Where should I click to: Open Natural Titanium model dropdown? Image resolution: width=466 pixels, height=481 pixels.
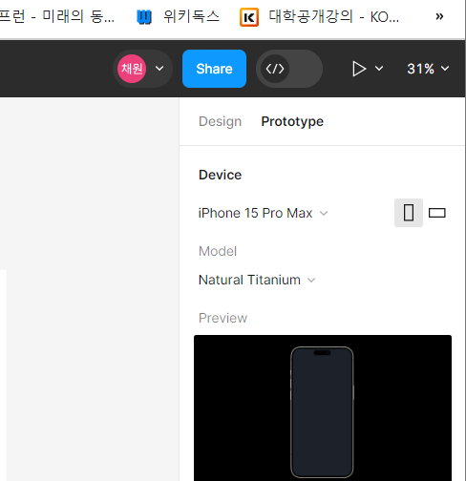tap(257, 280)
